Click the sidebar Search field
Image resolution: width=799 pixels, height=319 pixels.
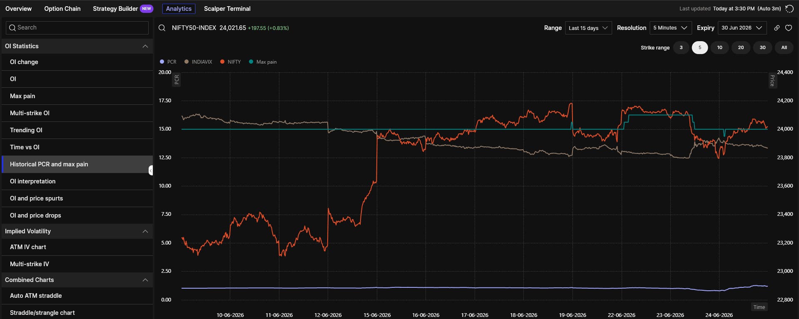tap(77, 28)
